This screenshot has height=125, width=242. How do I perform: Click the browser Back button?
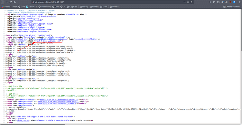tap(3, 2)
